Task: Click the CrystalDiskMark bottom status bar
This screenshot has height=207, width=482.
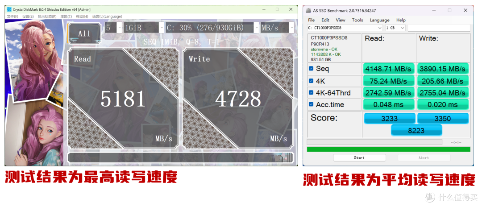Action: click(181, 157)
